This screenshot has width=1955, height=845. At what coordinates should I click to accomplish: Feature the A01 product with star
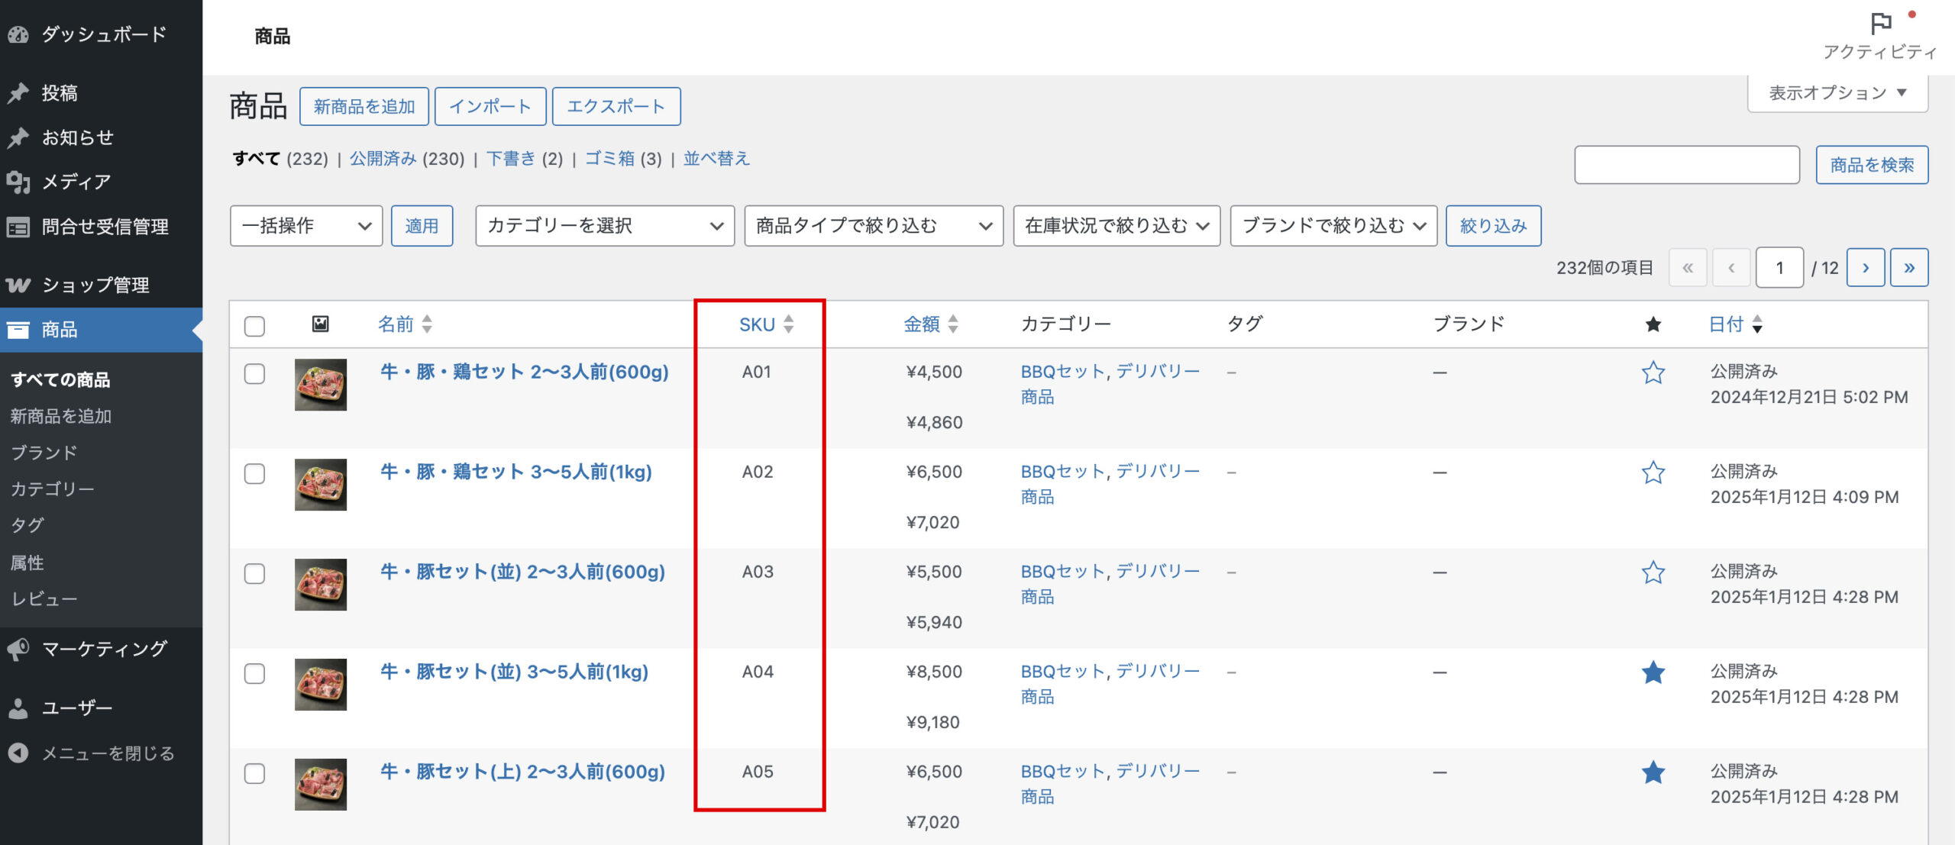point(1653,373)
